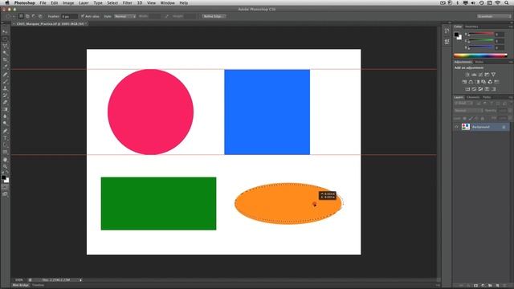Select the Lasso tool
The width and height of the screenshot is (514, 289).
pos(5,46)
